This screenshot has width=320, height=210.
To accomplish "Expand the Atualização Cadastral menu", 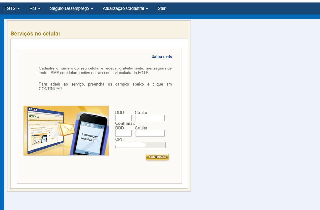I will click(124, 8).
